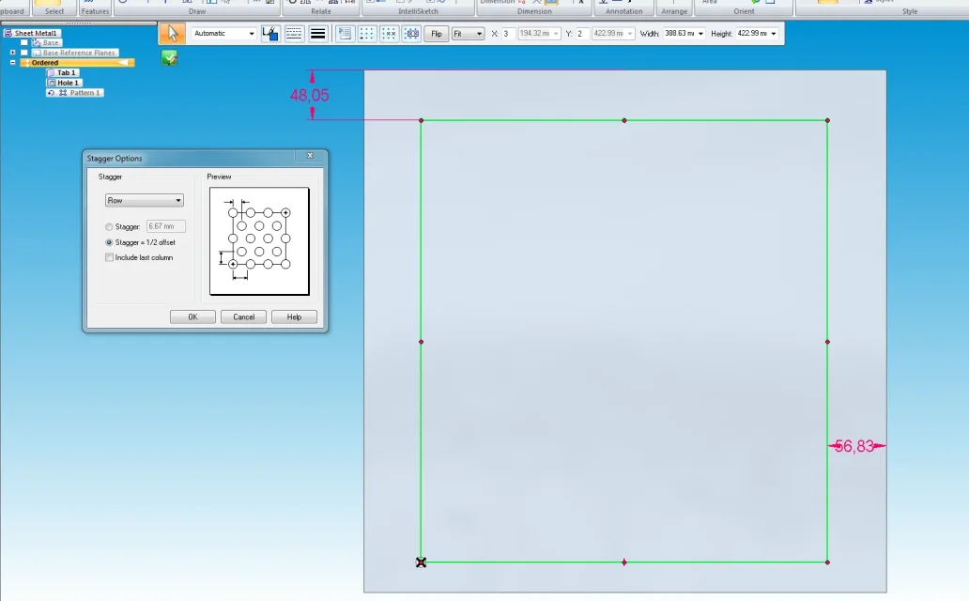Image resolution: width=969 pixels, height=601 pixels.
Task: Collapse the Ordered tree node
Action: point(12,63)
